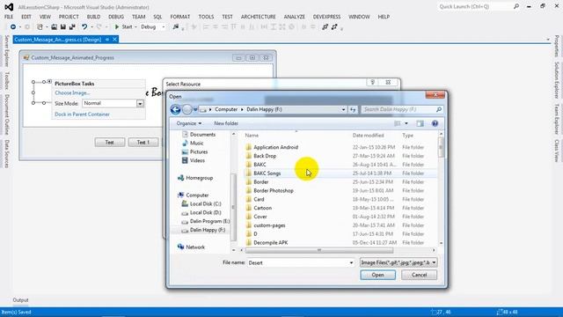Click Bring to Front layout icon

325,27
